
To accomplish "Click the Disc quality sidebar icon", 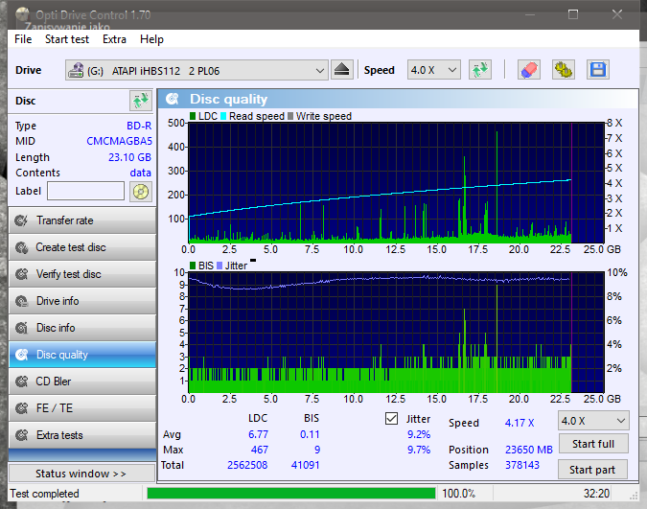I will tap(21, 355).
